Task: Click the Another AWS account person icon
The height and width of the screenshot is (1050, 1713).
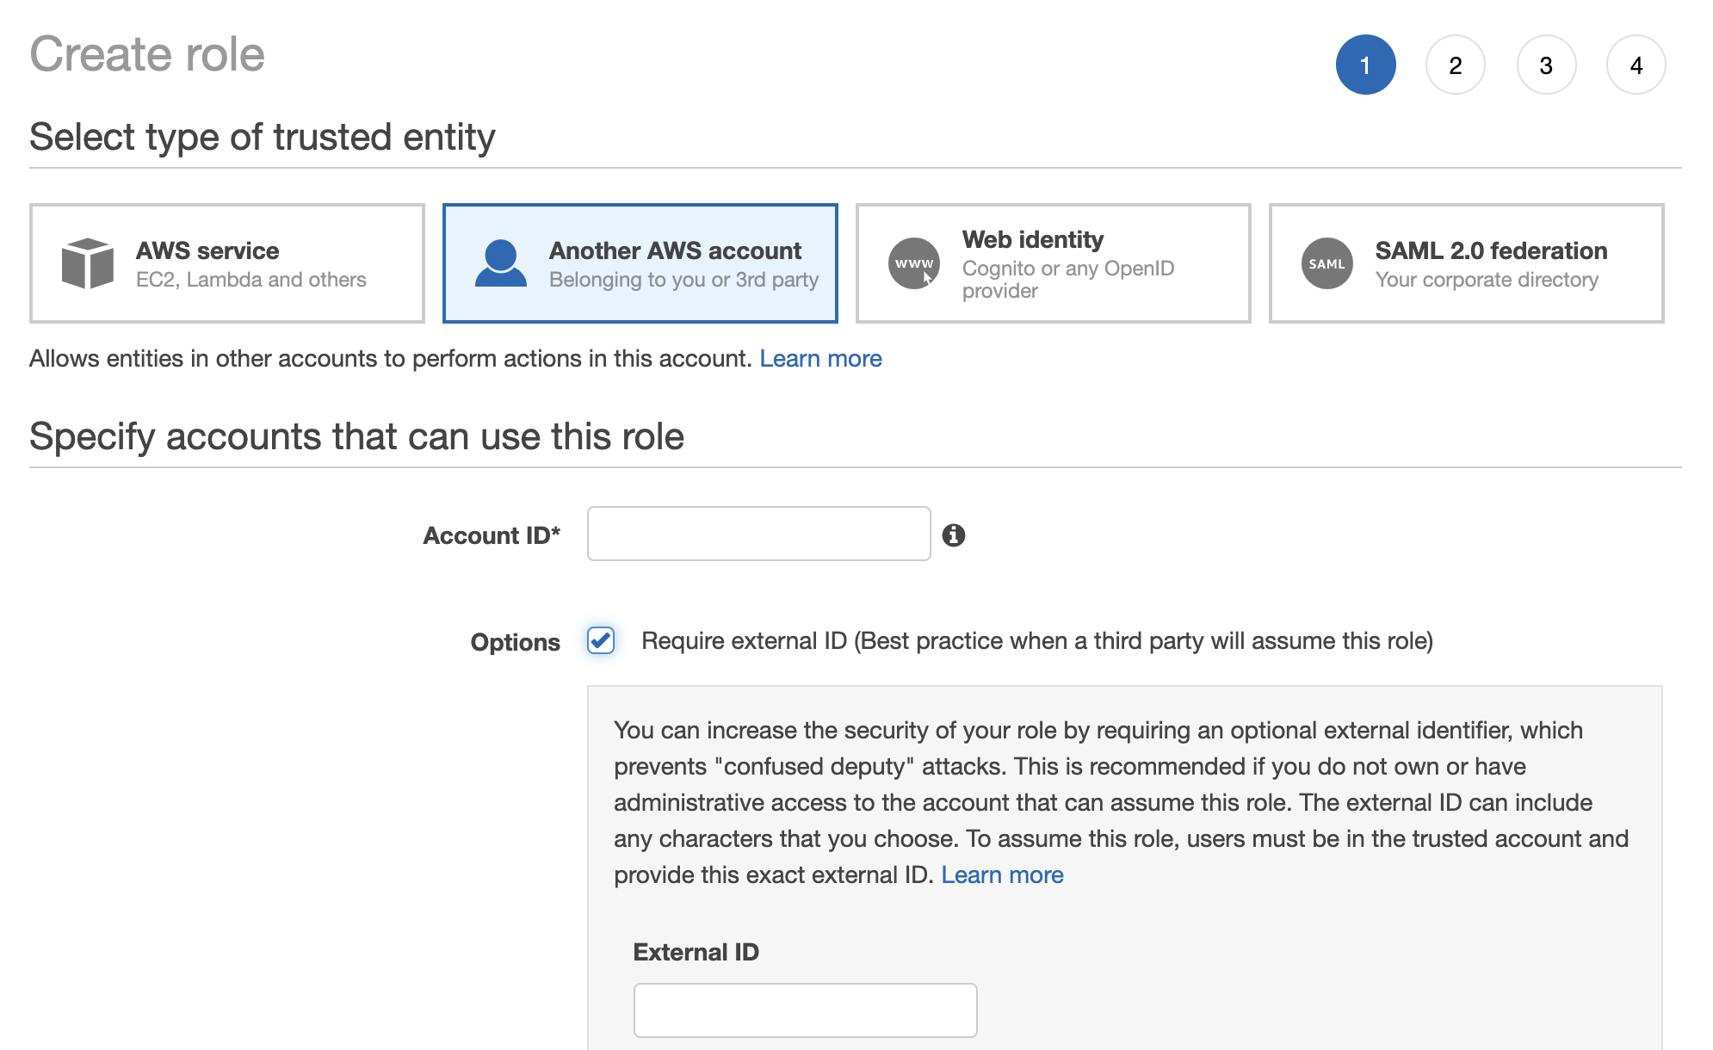Action: pyautogui.click(x=501, y=263)
